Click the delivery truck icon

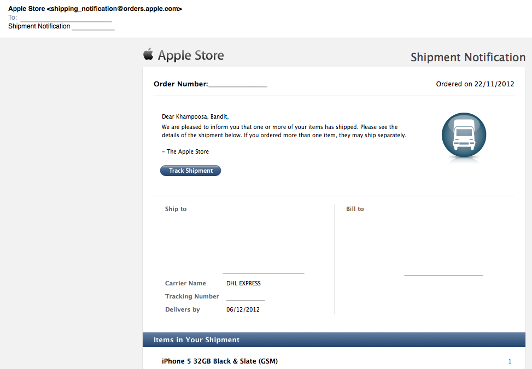464,136
